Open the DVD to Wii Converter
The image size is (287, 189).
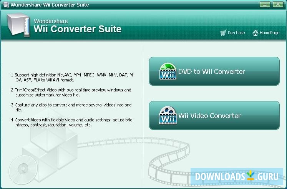pos(214,71)
